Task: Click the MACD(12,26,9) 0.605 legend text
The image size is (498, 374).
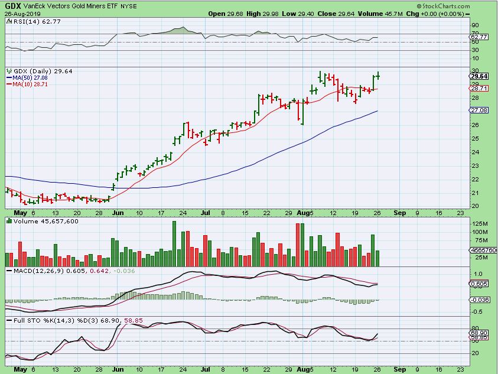Action: (49, 271)
